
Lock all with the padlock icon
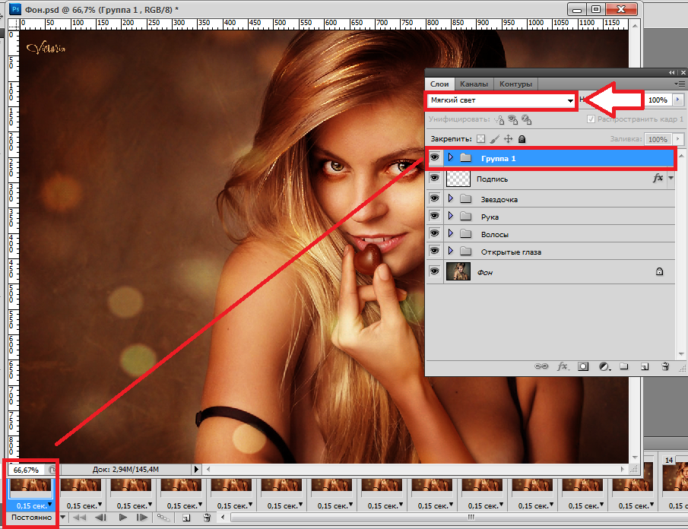pos(522,139)
